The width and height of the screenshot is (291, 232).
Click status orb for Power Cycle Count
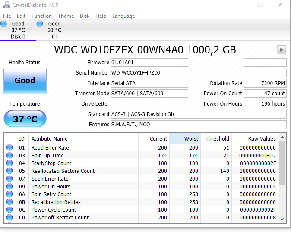pyautogui.click(x=9, y=210)
